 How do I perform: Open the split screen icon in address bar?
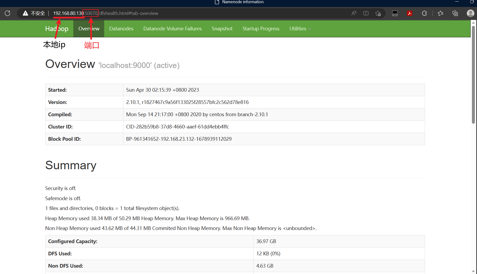366,13
